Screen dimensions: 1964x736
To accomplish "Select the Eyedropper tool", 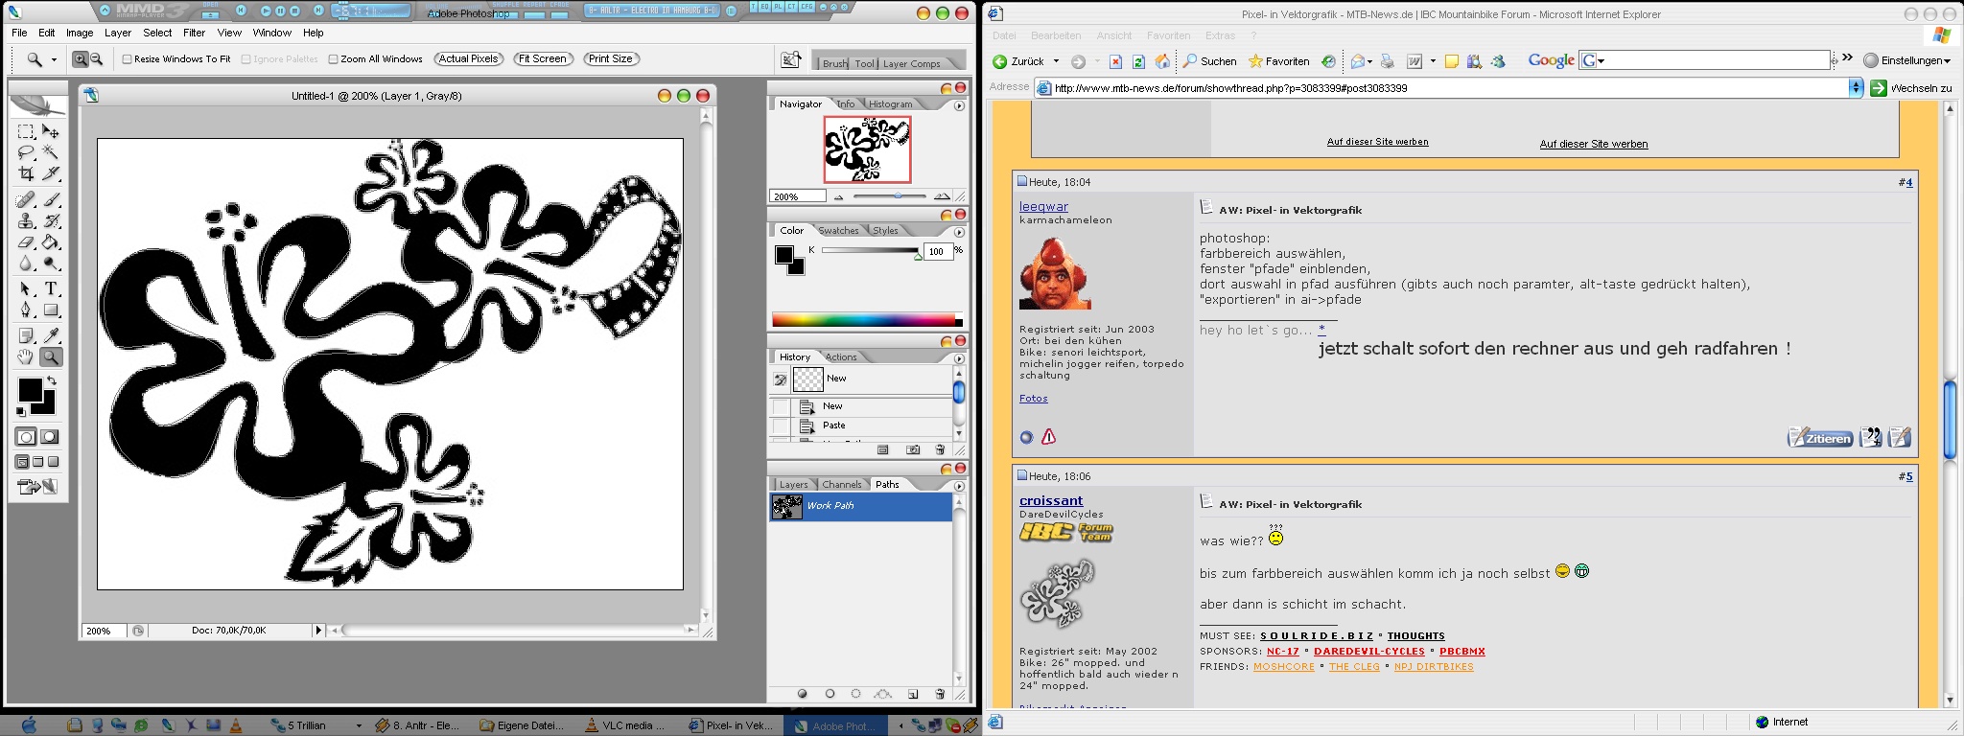I will pos(51,335).
